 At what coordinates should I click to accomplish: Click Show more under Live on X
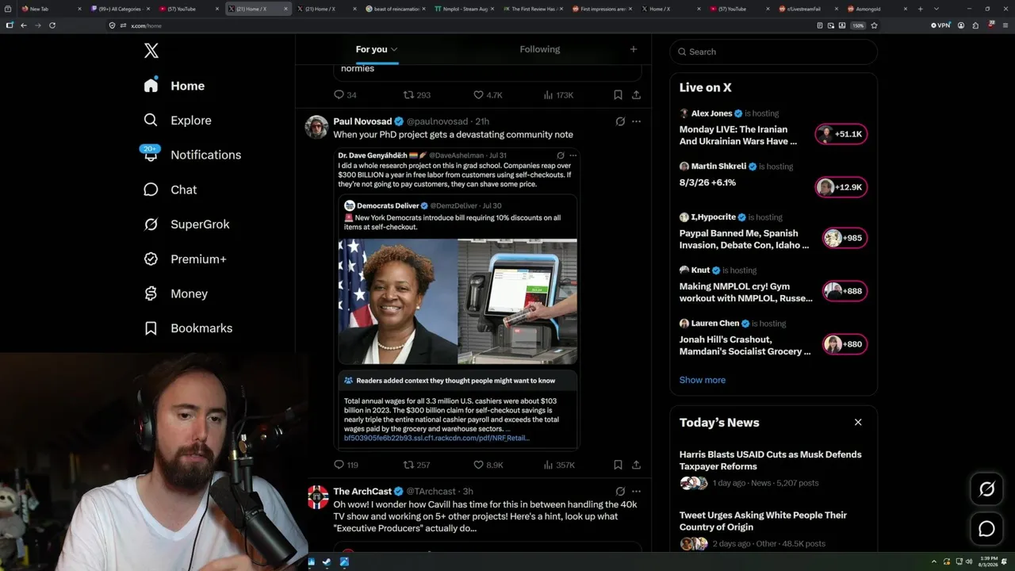[x=702, y=380]
